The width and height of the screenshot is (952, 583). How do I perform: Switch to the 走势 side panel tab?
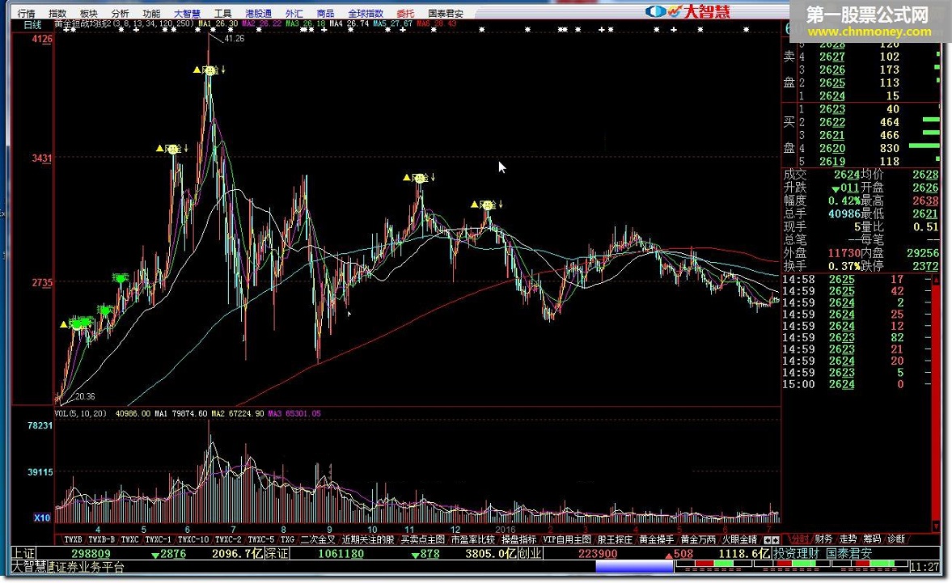coord(848,539)
